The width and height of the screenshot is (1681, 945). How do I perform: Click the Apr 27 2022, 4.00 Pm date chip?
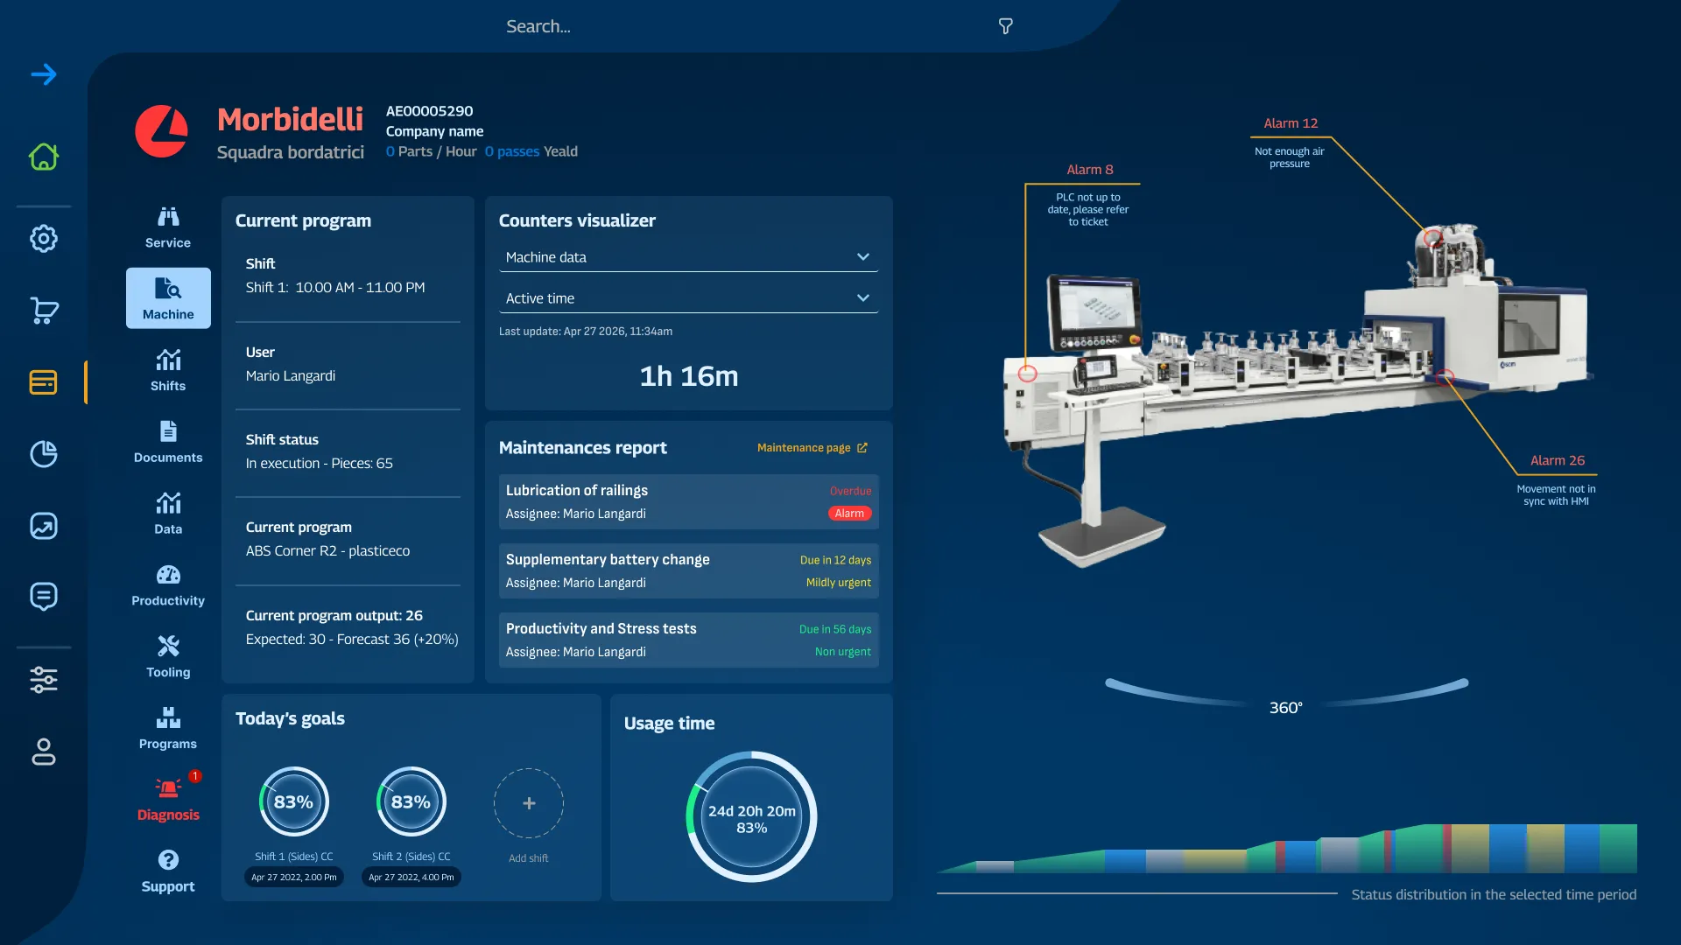411,877
